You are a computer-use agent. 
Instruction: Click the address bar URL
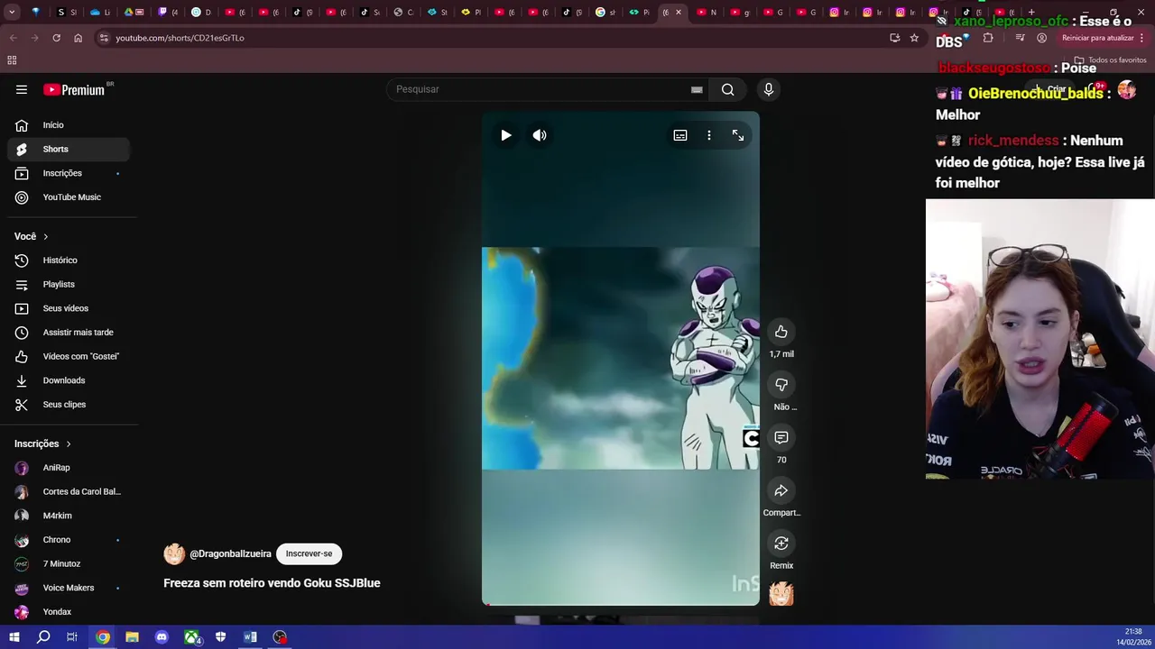pyautogui.click(x=180, y=38)
